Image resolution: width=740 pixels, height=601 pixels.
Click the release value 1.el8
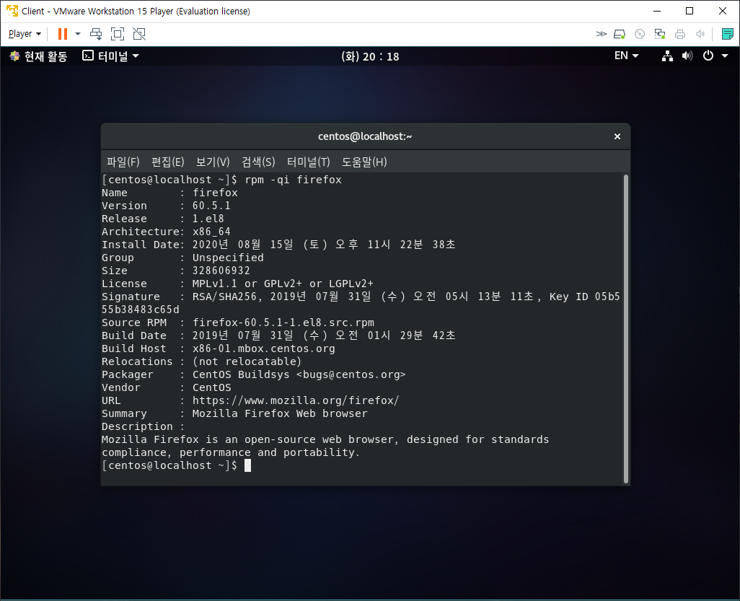(208, 219)
